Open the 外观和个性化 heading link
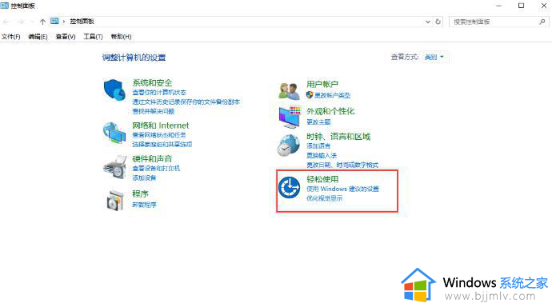The image size is (552, 307). pos(330,111)
